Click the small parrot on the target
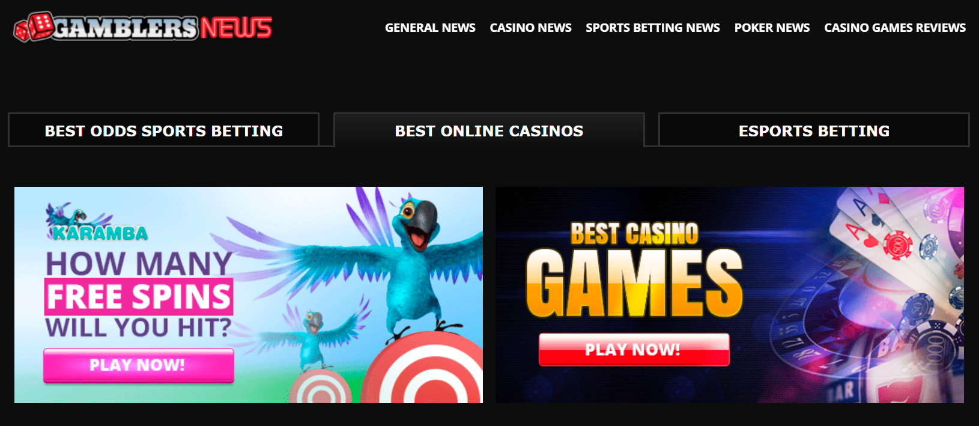This screenshot has height=426, width=979. (x=312, y=336)
